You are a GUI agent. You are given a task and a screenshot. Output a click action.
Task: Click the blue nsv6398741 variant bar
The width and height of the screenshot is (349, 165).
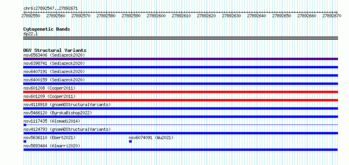click(180, 67)
